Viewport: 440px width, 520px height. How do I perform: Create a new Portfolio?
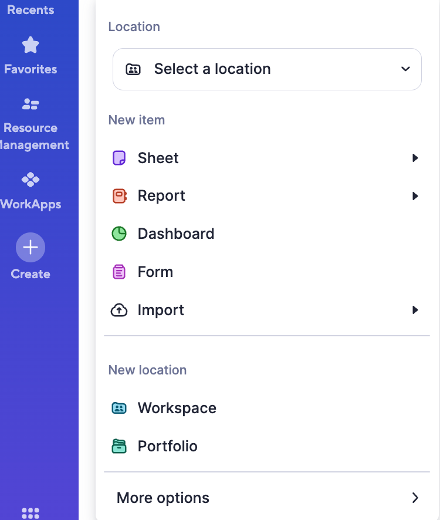click(267, 446)
